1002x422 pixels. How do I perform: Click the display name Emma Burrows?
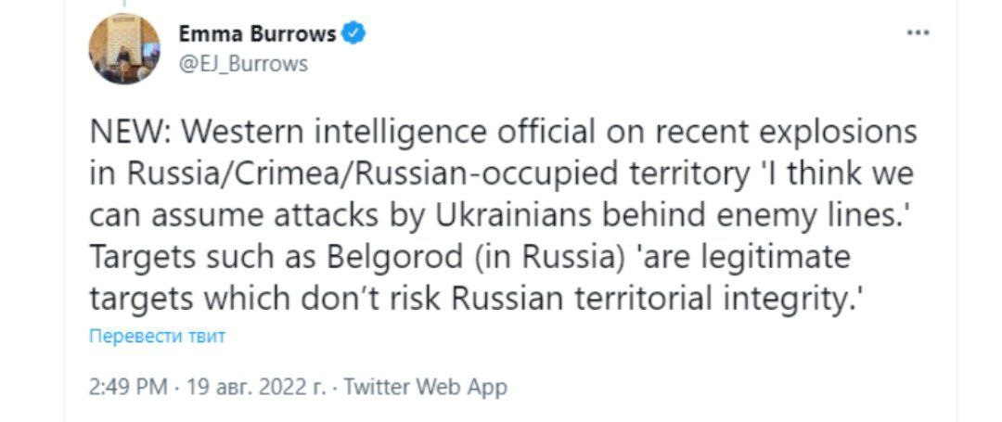(x=258, y=35)
